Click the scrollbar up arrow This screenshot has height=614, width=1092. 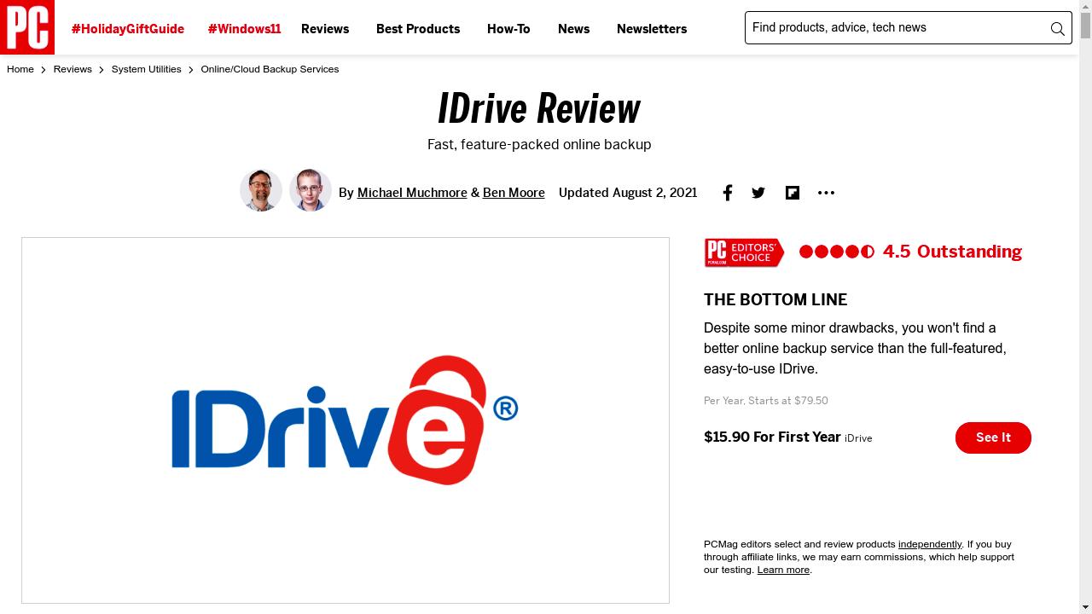coord(1085,7)
